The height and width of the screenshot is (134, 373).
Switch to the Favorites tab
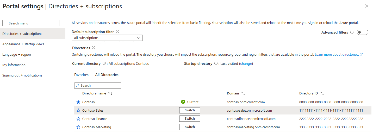82,75
